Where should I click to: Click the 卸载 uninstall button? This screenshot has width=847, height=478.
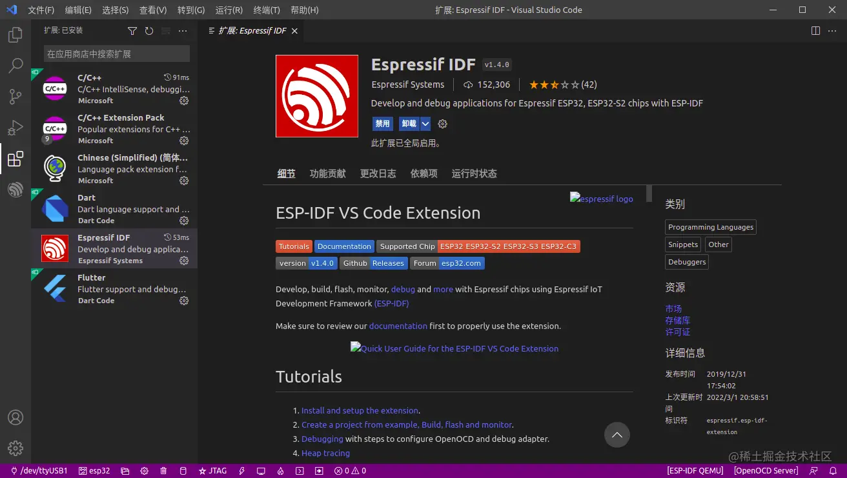409,124
